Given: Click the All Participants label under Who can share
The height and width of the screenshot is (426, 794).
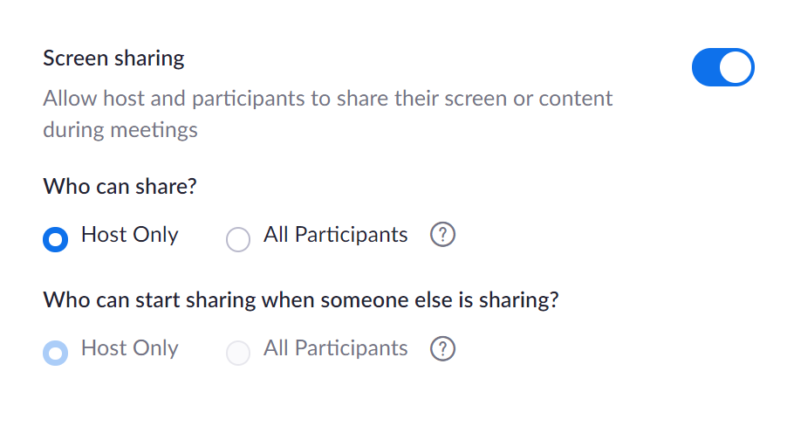Looking at the screenshot, I should [335, 235].
